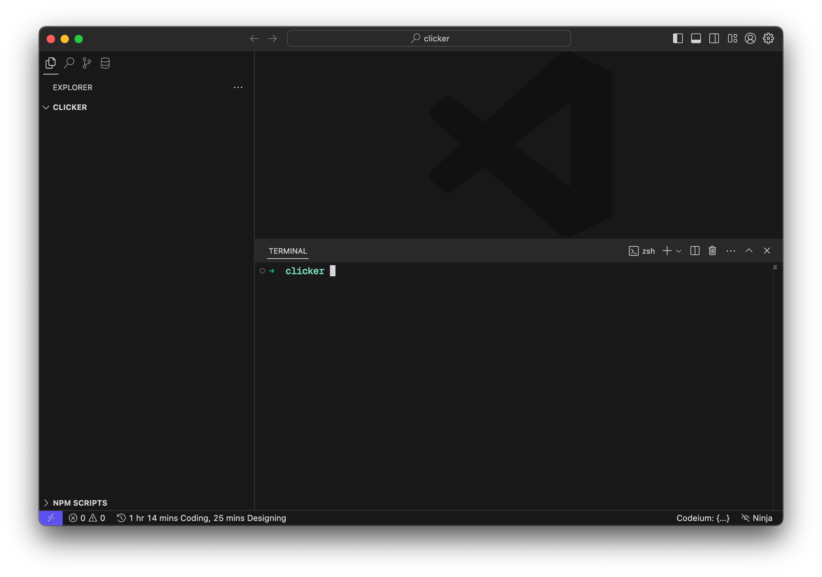Toggle the bottom panel visibility
This screenshot has height=577, width=822.
click(696, 38)
